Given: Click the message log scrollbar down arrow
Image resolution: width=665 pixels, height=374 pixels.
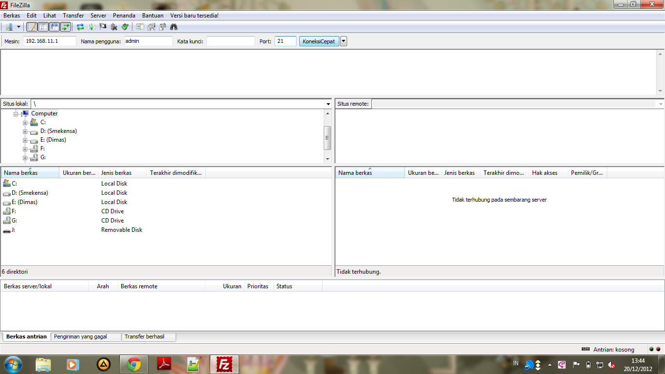Looking at the screenshot, I should click(660, 91).
